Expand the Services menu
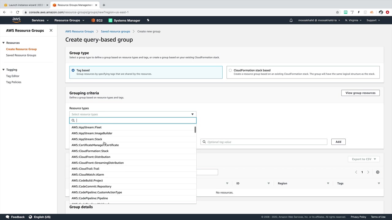This screenshot has width=392, height=220. coord(40,20)
